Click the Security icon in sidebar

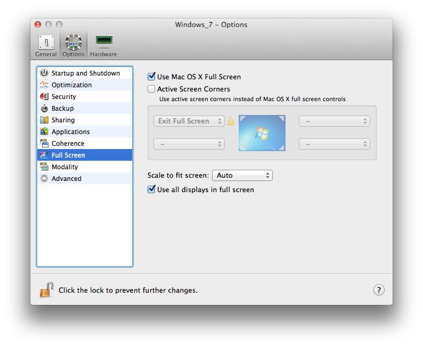[x=44, y=96]
